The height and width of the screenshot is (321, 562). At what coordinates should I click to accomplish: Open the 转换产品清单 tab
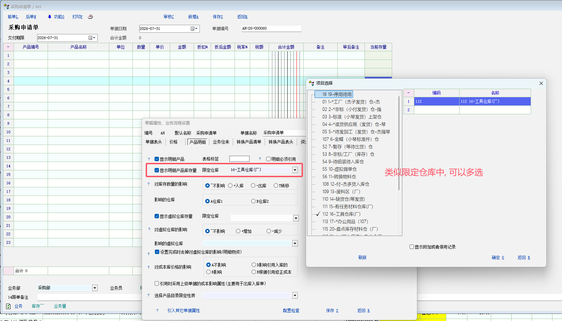(249, 142)
